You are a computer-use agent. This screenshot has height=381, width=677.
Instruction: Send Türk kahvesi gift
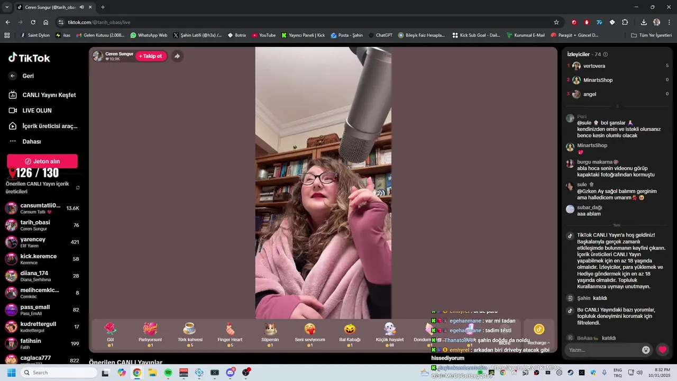tap(190, 334)
